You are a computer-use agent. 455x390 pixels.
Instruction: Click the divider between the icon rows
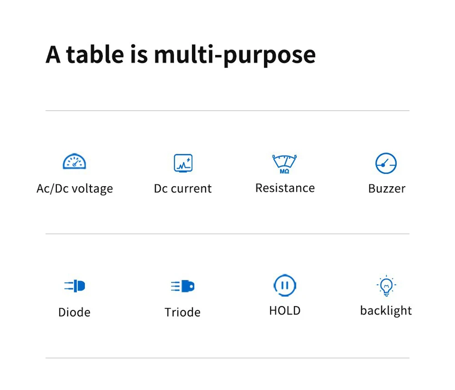pos(227,234)
